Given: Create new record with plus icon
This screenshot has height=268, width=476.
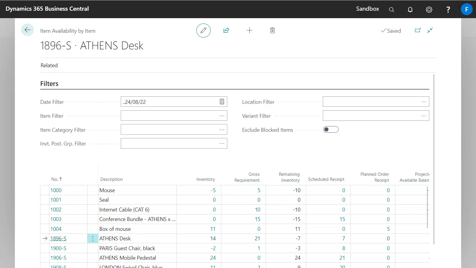Looking at the screenshot, I should pos(250,30).
